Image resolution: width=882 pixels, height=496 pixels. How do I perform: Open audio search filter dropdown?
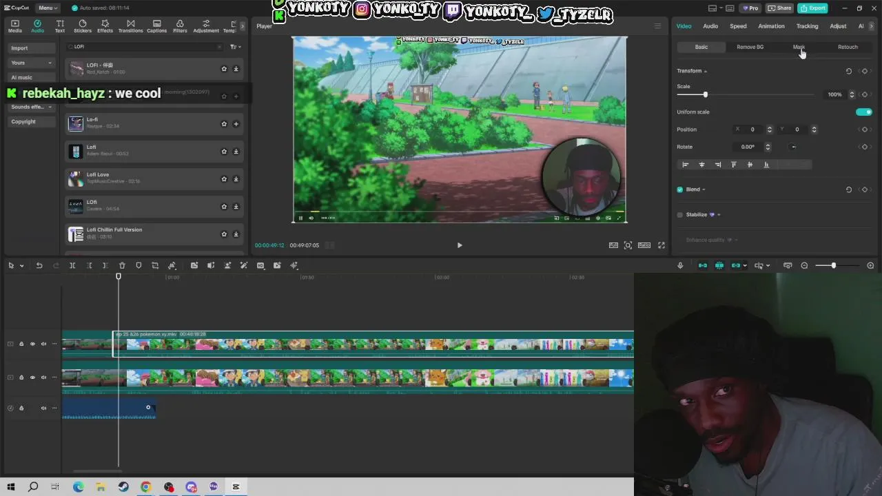(235, 47)
